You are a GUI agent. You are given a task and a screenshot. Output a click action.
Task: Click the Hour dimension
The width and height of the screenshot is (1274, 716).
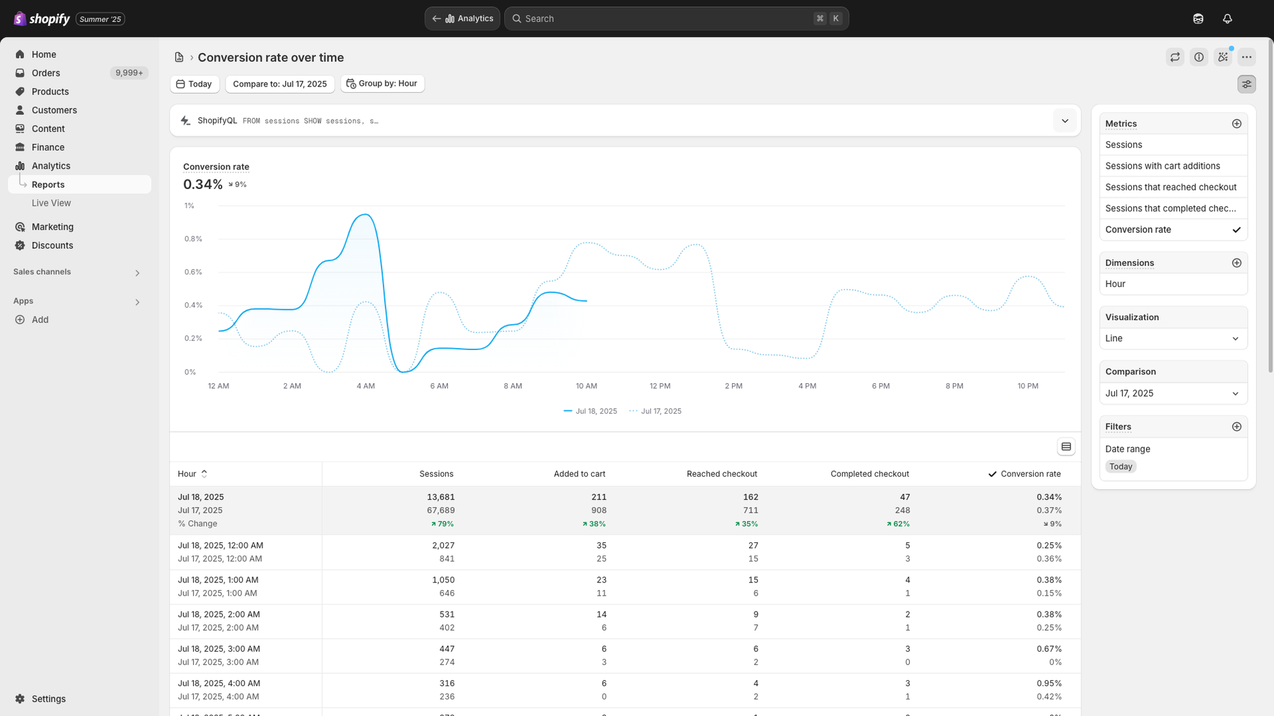[x=1173, y=284]
